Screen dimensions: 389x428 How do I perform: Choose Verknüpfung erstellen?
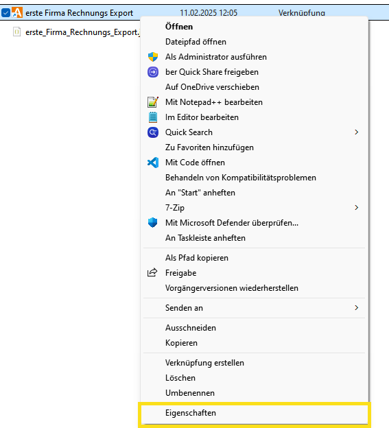point(254,363)
